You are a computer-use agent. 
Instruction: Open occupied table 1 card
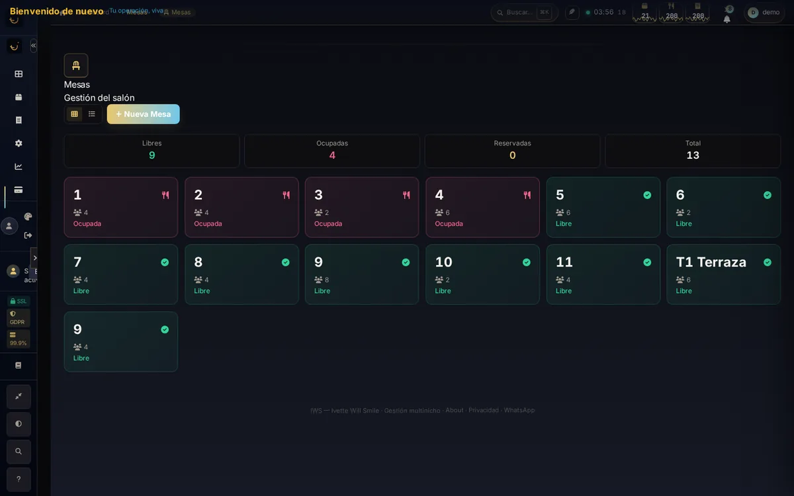[x=121, y=207]
